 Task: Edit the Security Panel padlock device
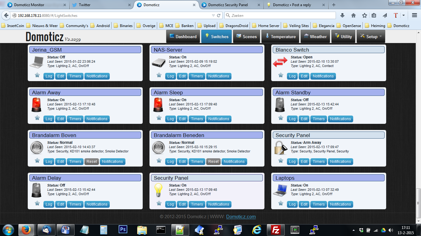click(x=304, y=162)
